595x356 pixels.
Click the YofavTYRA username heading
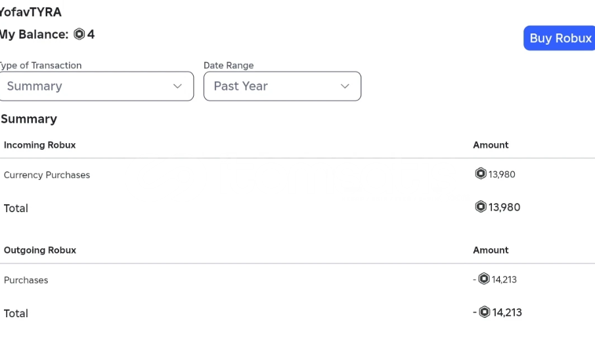pos(31,12)
